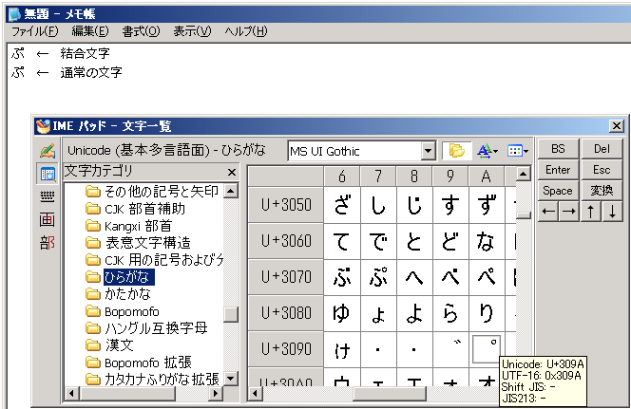Open the 書式 menu in Notepad

[x=141, y=31]
